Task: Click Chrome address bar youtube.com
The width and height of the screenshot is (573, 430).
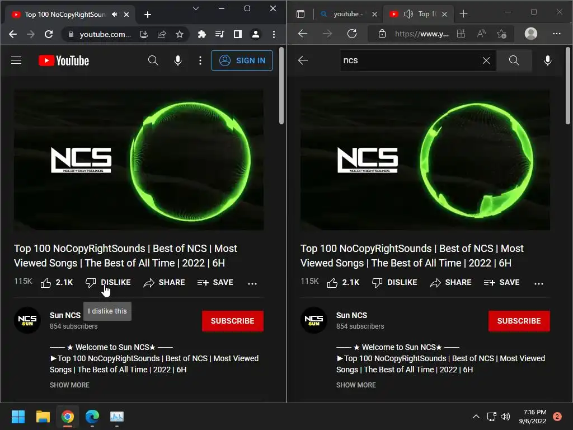Action: (105, 34)
